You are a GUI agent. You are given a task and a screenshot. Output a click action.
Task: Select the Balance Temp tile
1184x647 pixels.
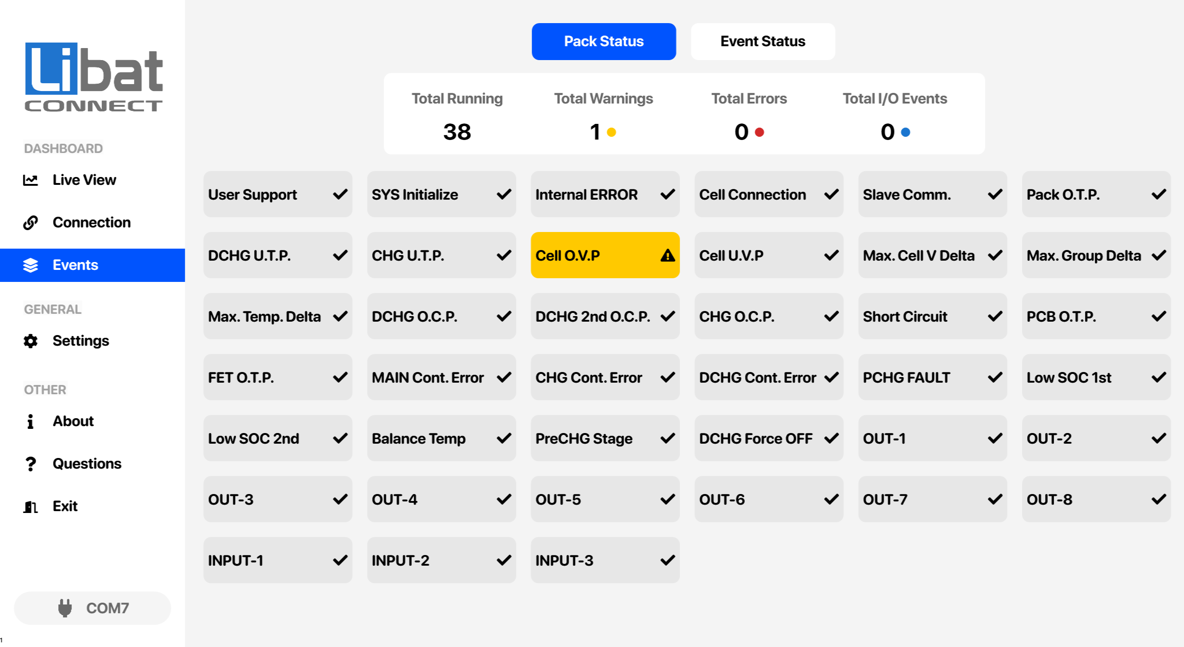[441, 438]
